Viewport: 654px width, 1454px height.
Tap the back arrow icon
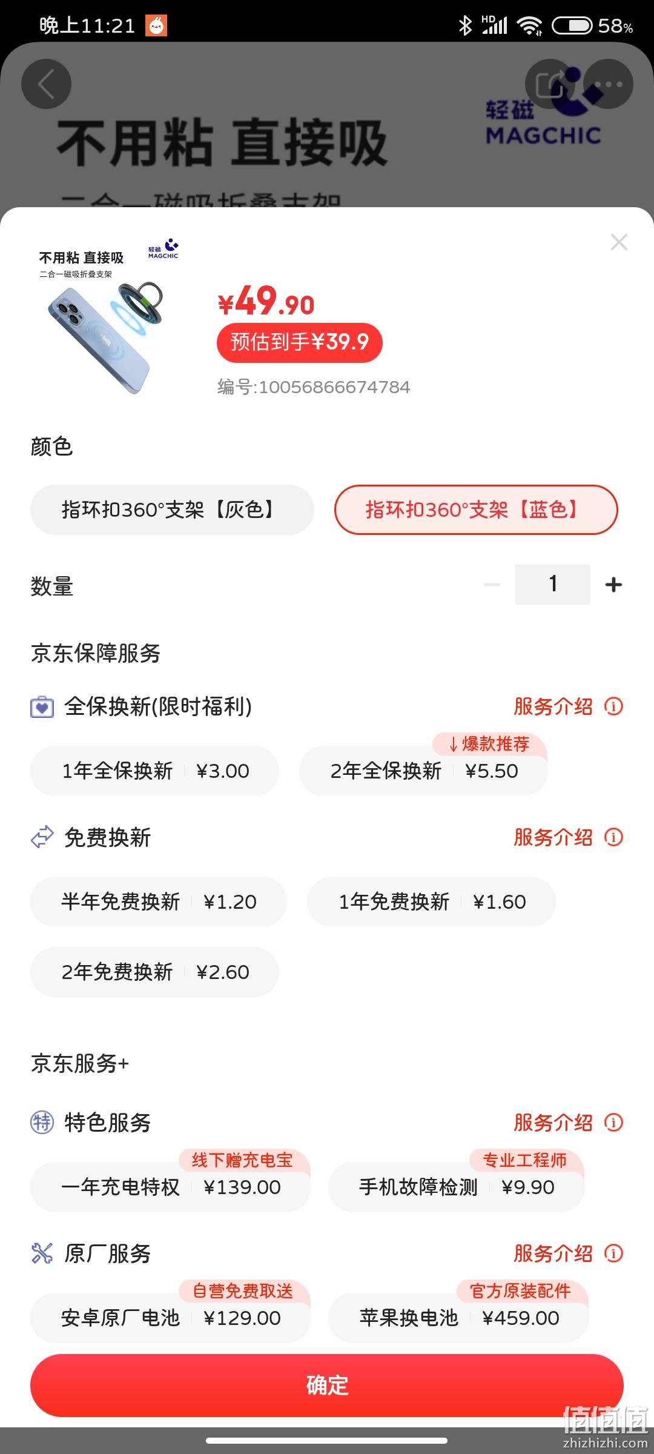pos(47,84)
